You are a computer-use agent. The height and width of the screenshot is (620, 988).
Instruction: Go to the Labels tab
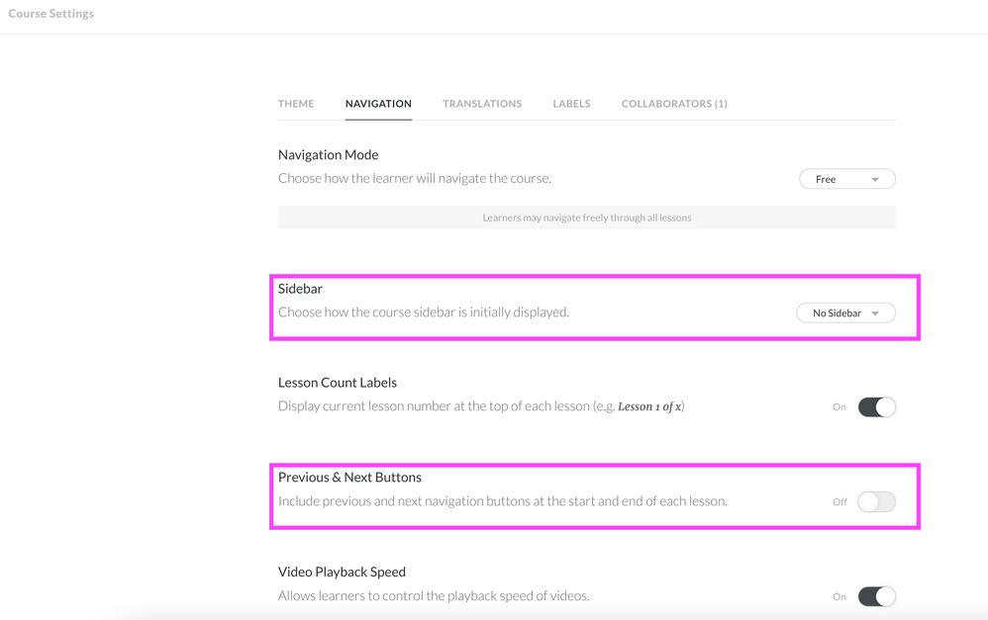click(x=571, y=104)
